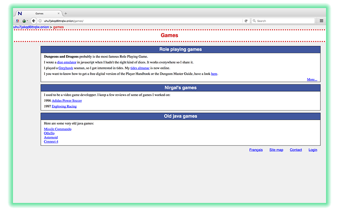
Task: Click the Login link in footer
Action: tap(313, 150)
